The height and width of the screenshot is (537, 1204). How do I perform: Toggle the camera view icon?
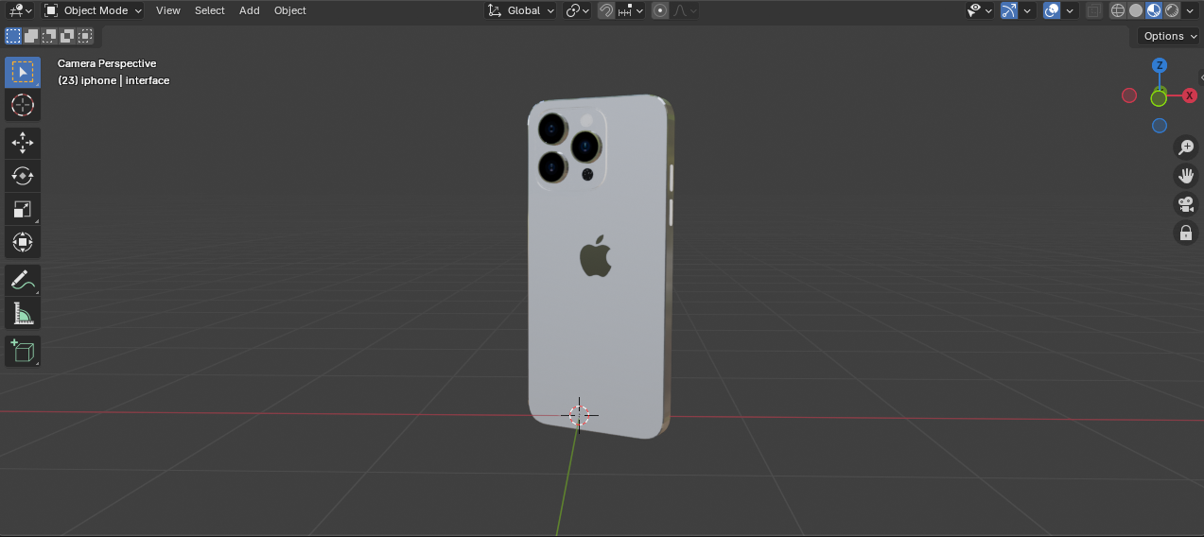pos(1186,204)
